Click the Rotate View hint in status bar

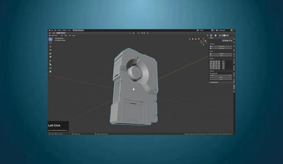coord(76,134)
